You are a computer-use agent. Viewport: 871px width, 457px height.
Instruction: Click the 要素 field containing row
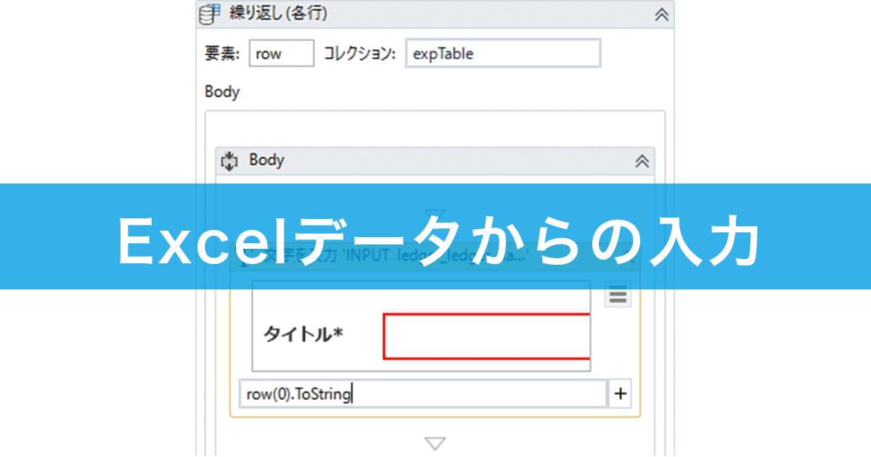[x=282, y=54]
